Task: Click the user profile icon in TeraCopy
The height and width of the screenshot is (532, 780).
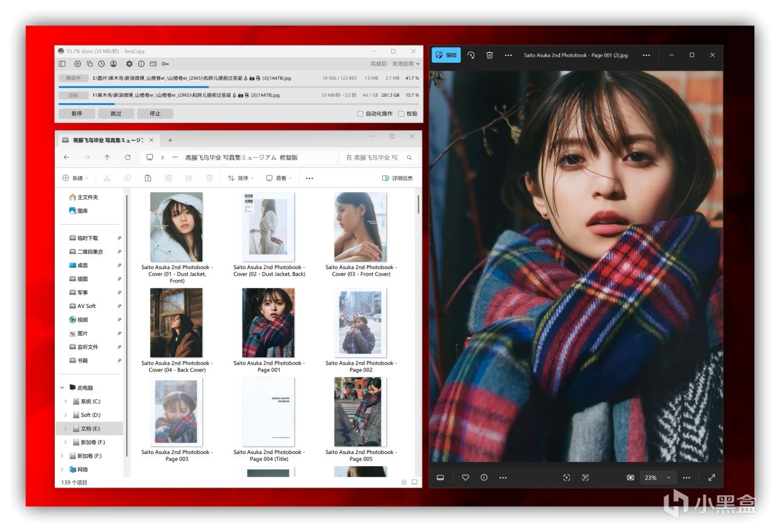Action: coord(113,64)
